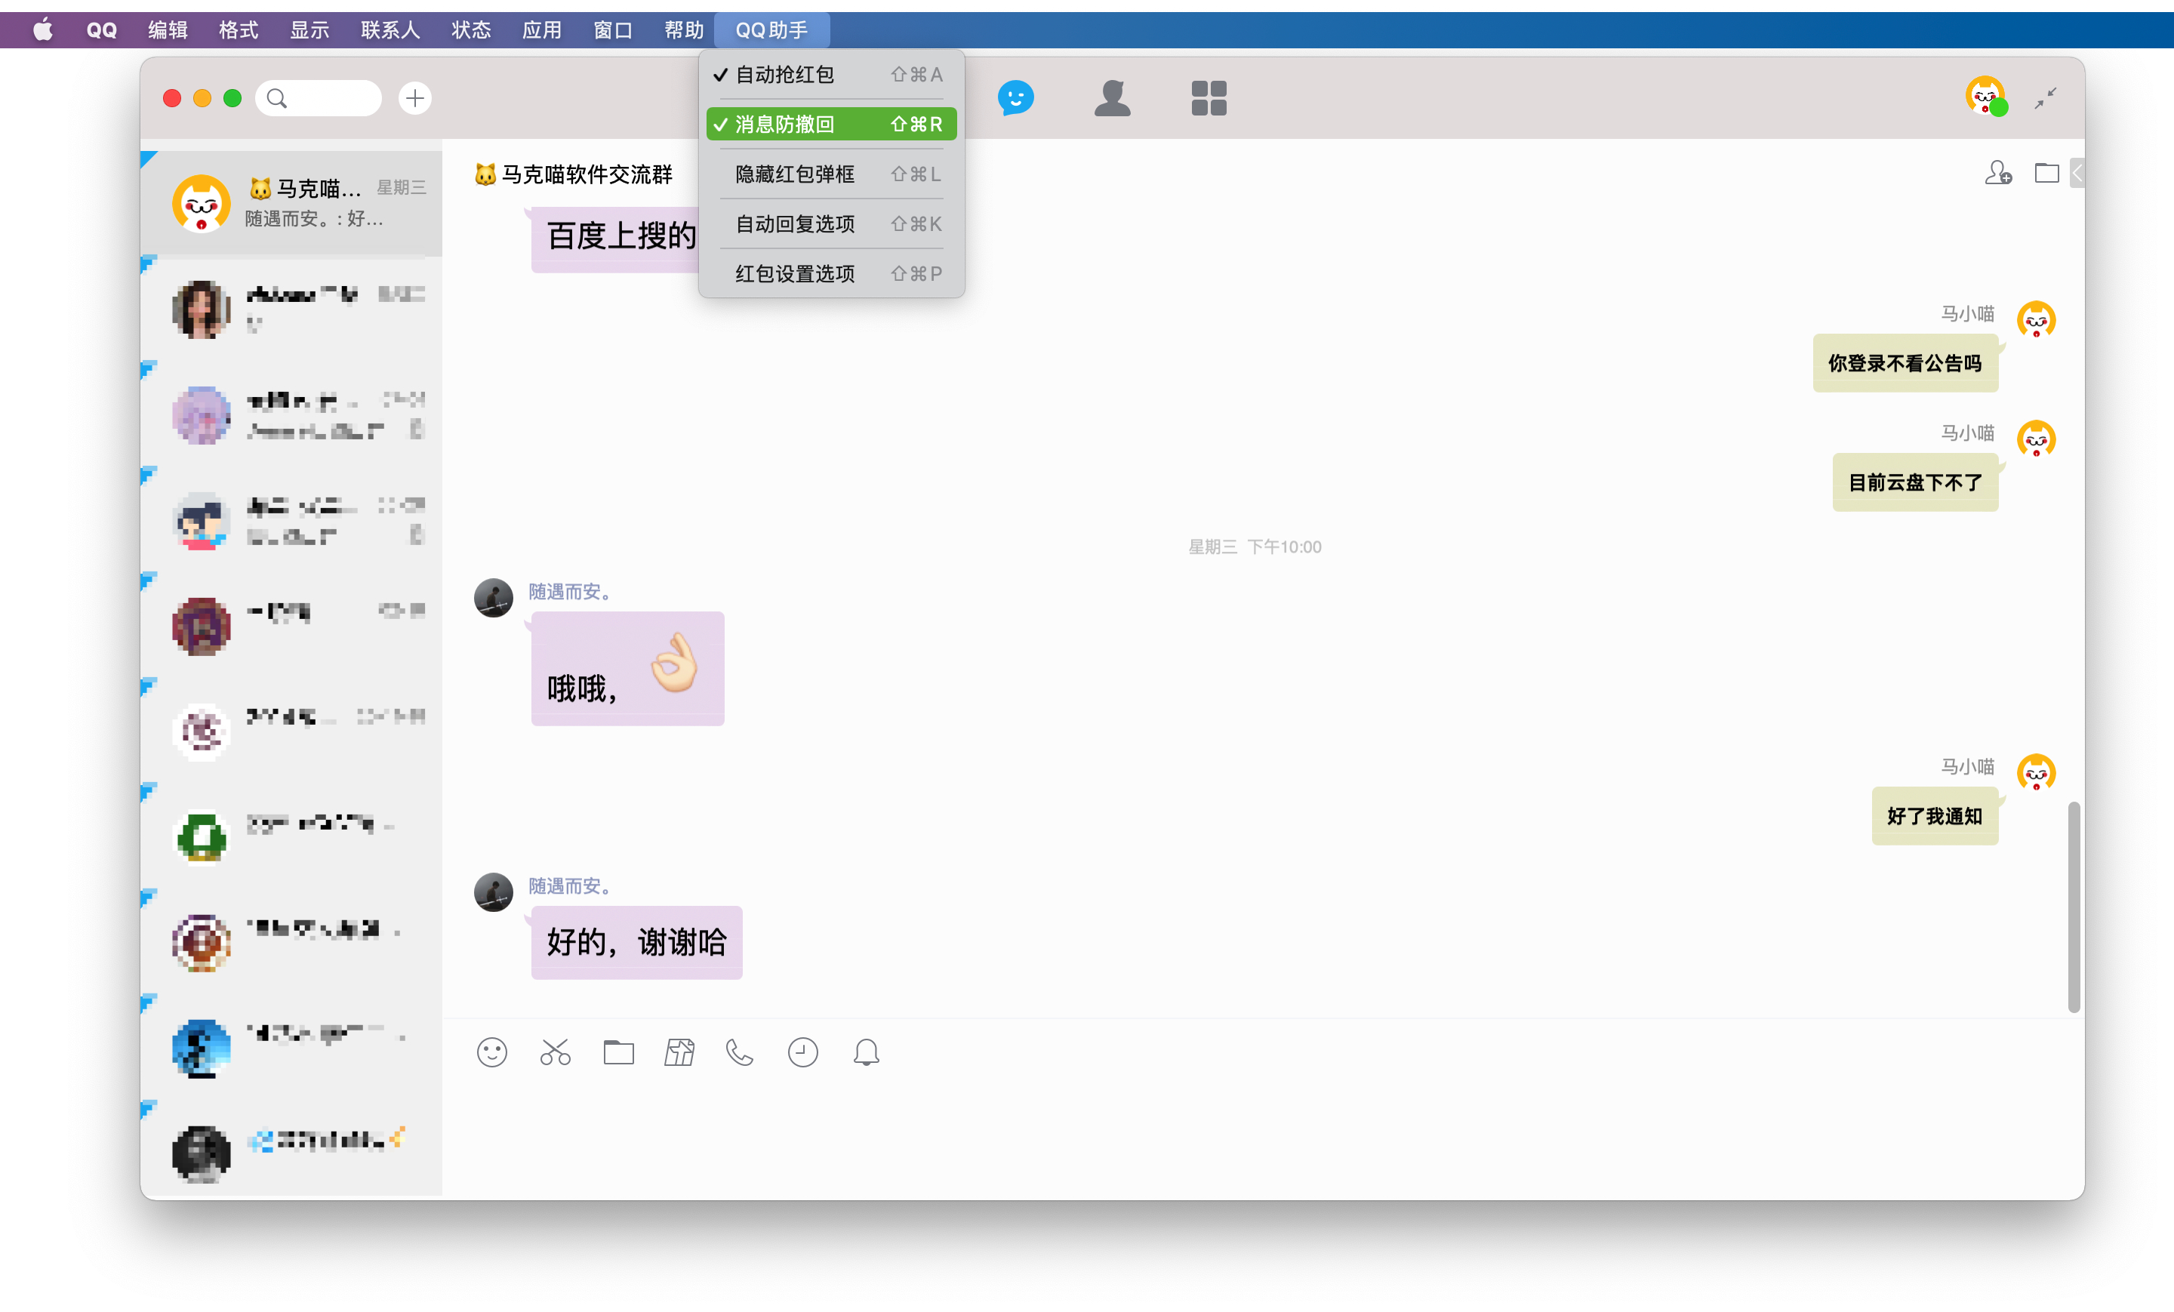Open the emoji picker smiley icon
The image size is (2174, 1312).
click(491, 1052)
